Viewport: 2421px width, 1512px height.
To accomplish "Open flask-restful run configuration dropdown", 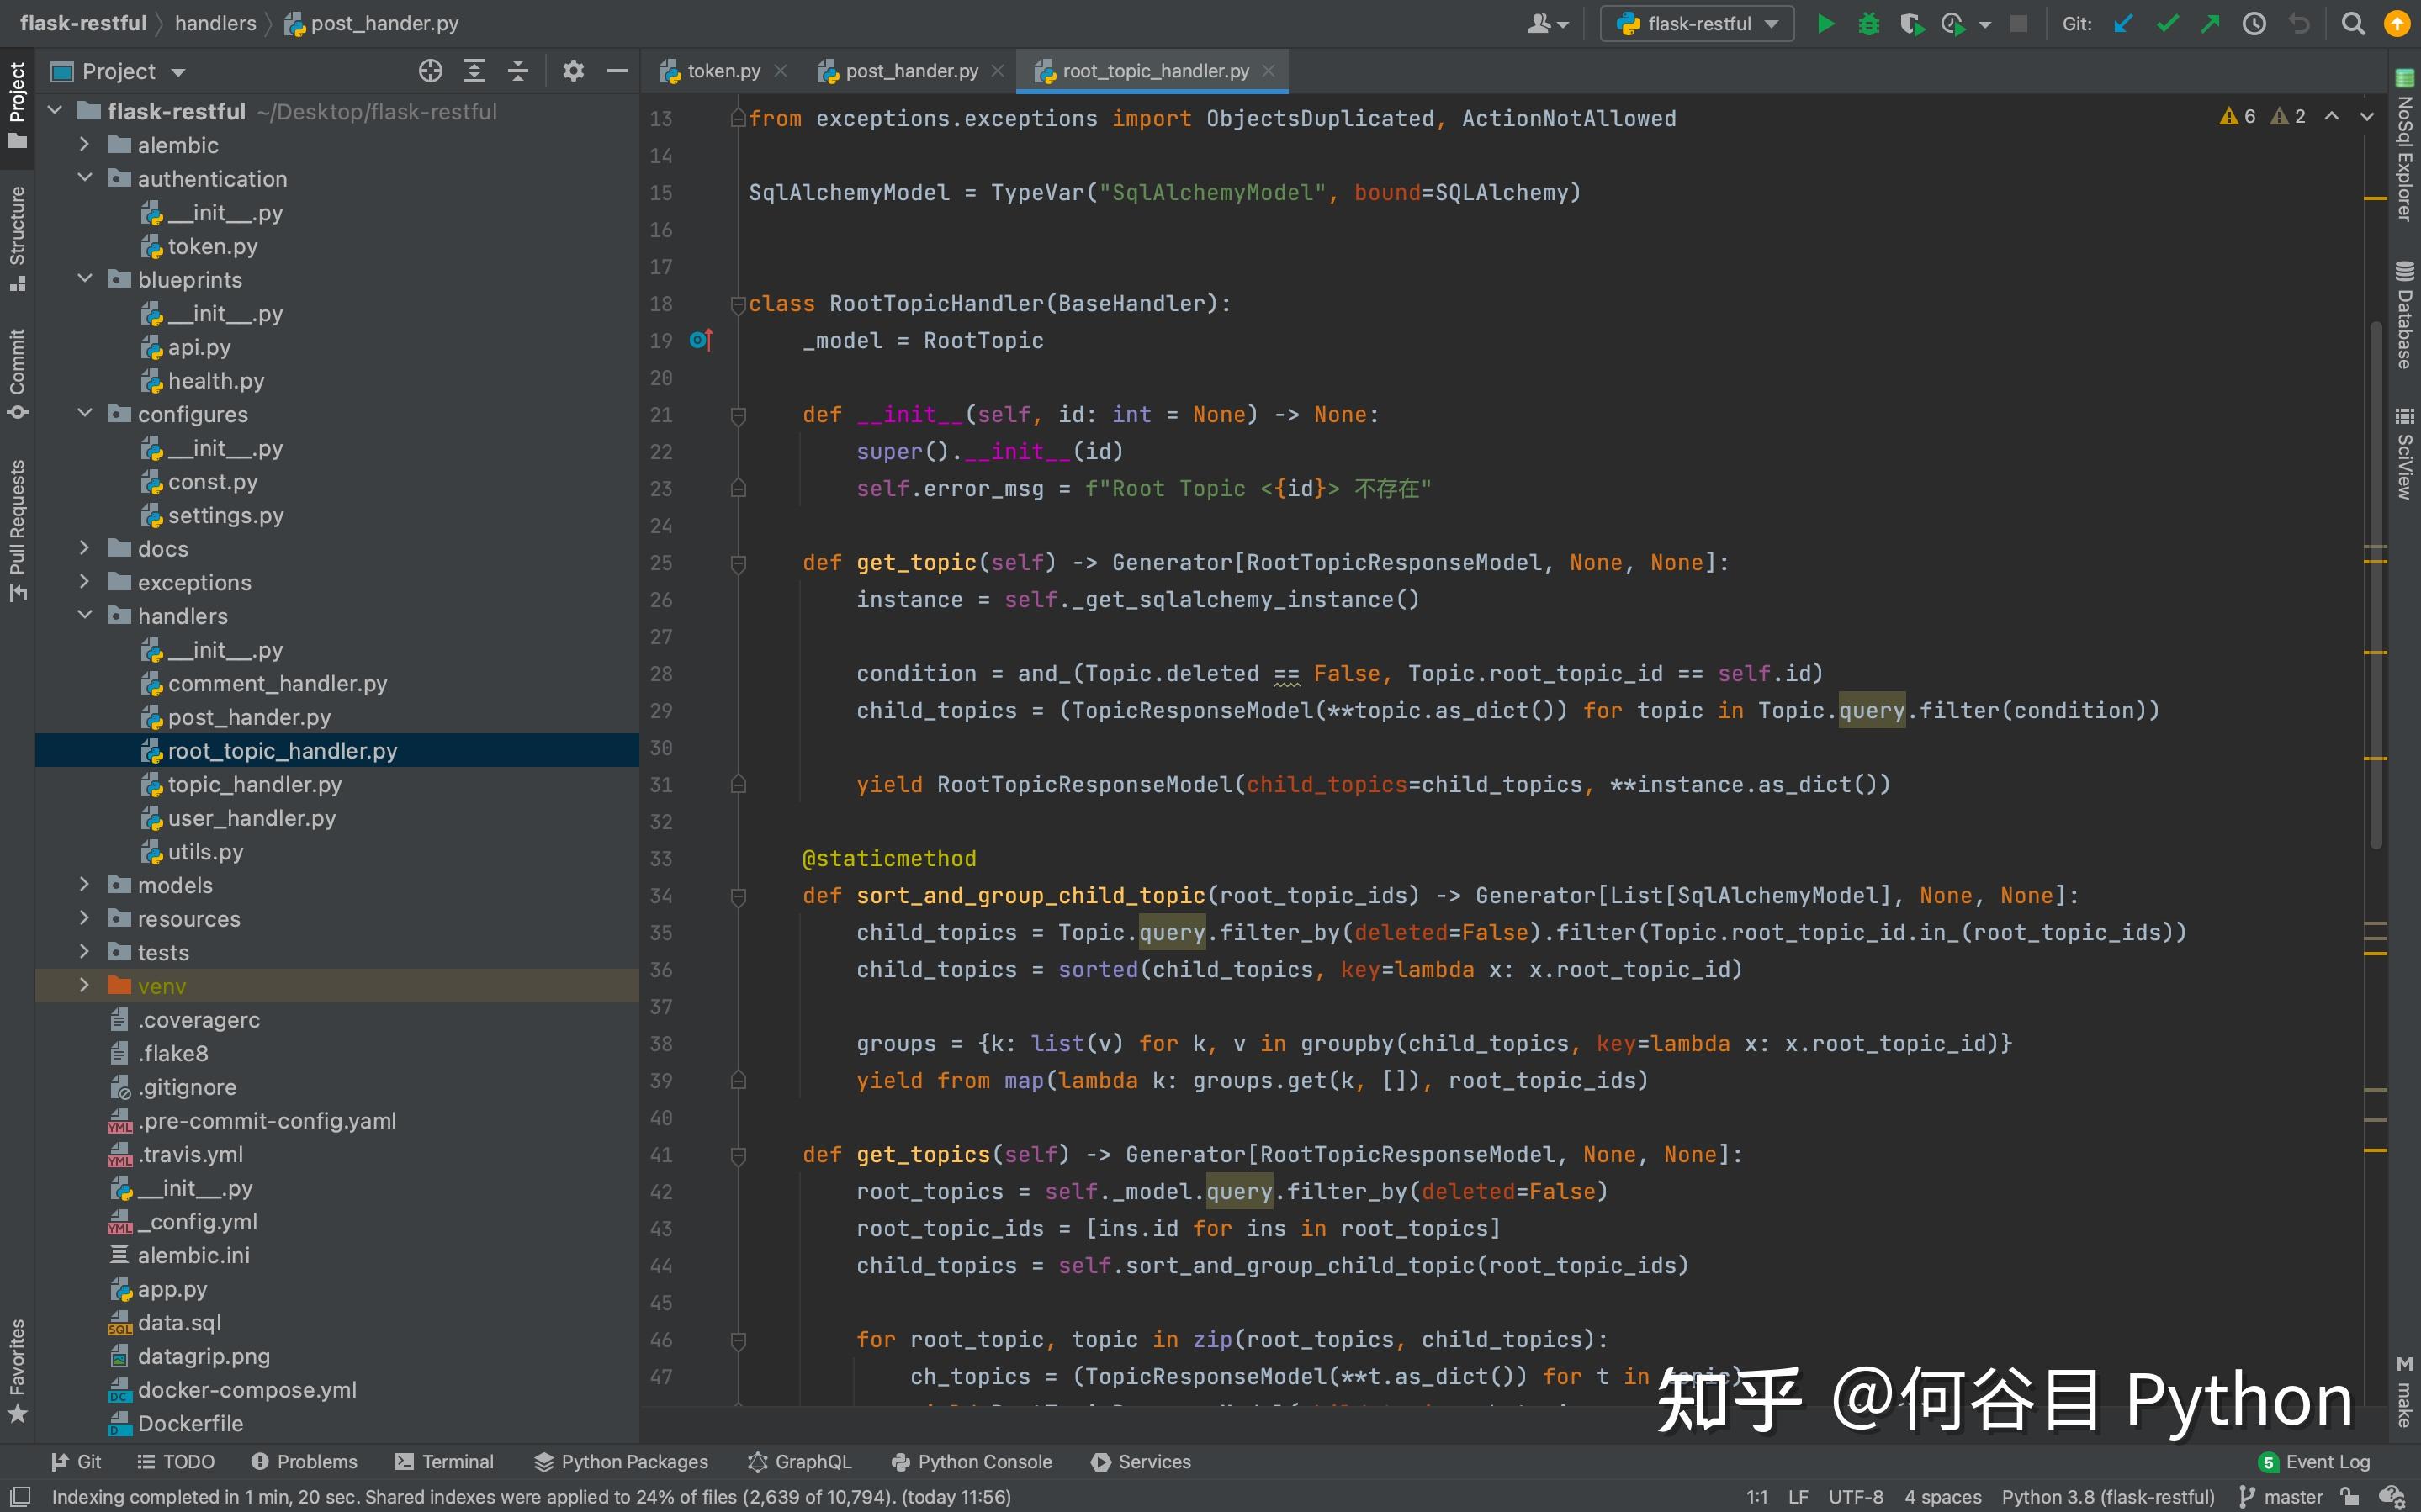I will 1697,23.
